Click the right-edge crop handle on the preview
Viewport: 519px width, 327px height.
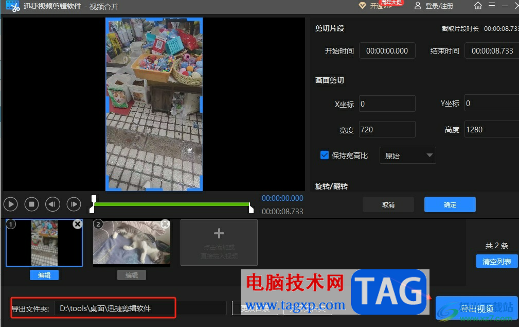201,104
